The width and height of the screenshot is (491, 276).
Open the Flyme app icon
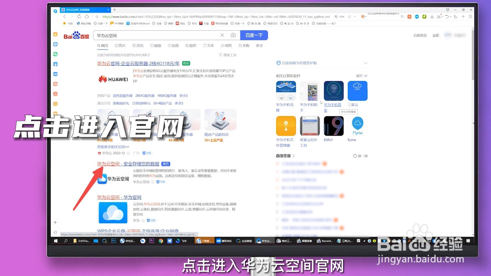point(358,126)
